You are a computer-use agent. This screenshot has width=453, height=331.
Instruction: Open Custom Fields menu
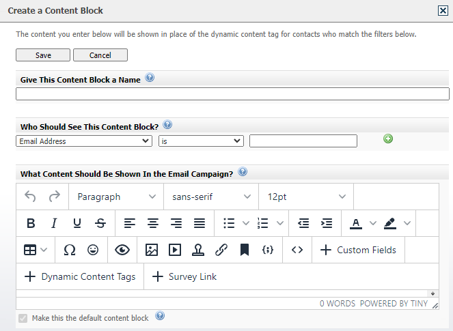click(x=358, y=250)
